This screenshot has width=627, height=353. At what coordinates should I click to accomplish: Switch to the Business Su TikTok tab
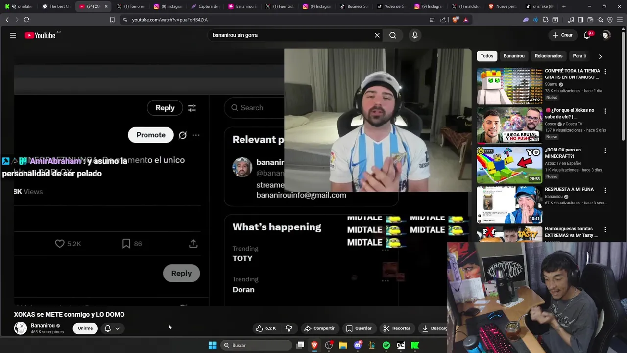coord(354,6)
